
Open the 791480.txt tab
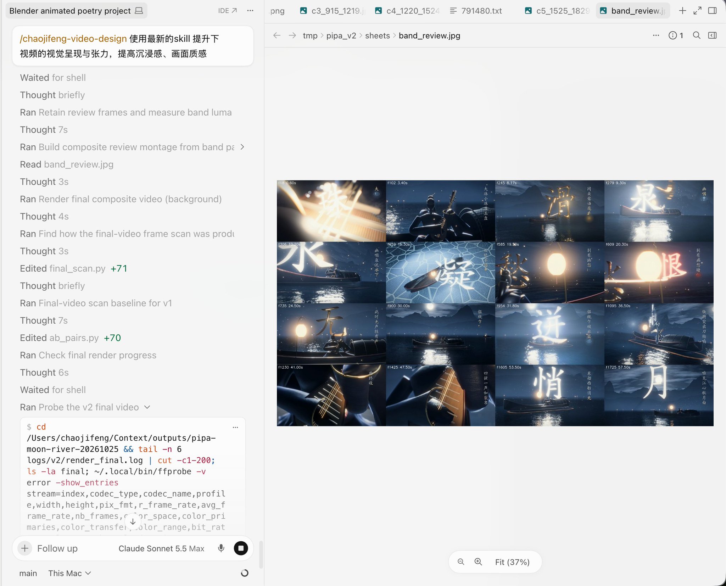point(476,11)
